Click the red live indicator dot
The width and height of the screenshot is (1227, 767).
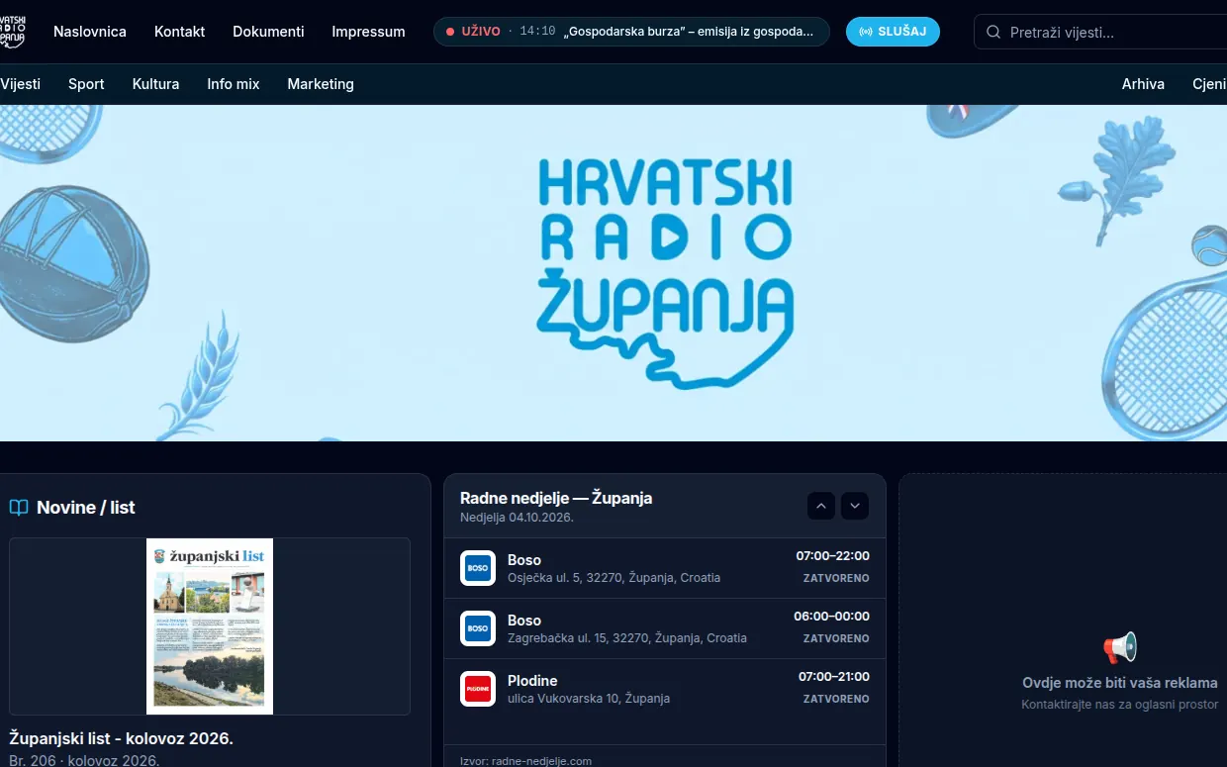pyautogui.click(x=450, y=32)
